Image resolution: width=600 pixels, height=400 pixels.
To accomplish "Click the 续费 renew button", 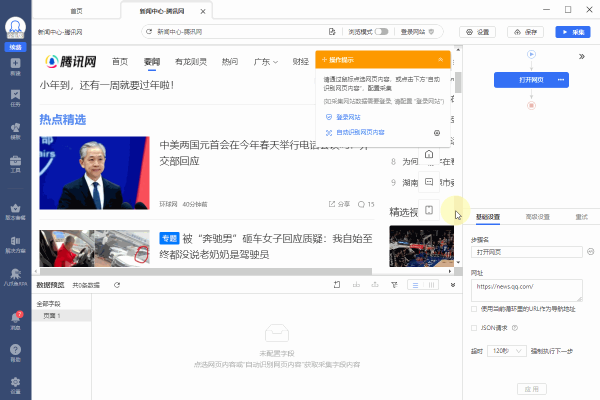I will pos(15,47).
